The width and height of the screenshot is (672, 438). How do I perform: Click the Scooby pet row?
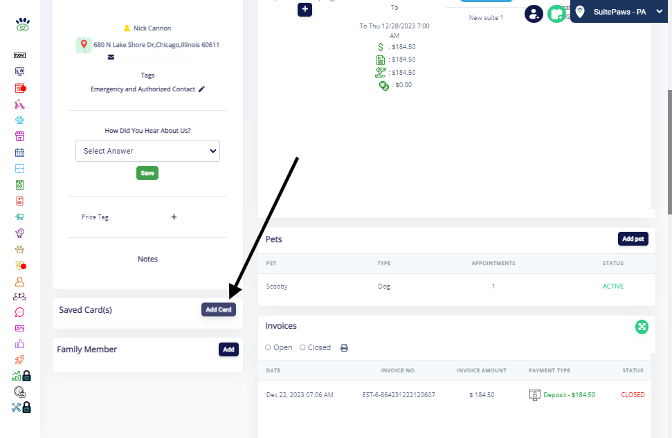coord(457,286)
